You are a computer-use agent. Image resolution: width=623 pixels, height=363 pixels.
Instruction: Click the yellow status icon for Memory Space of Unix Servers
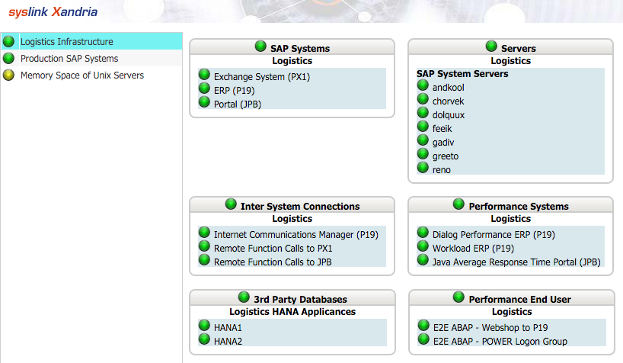(8, 75)
